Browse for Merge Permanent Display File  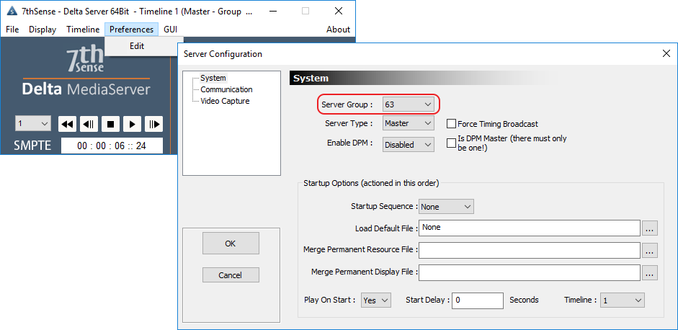pos(650,272)
